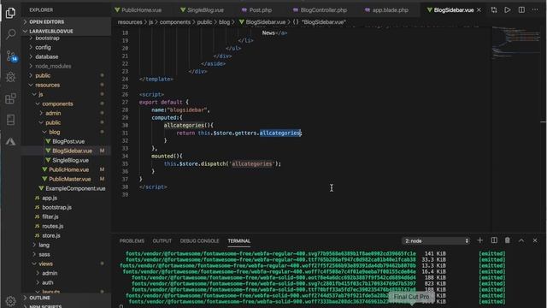Screen dimensions: 547x308
Task: Open the Search view in activity bar
Action: (x=10, y=34)
